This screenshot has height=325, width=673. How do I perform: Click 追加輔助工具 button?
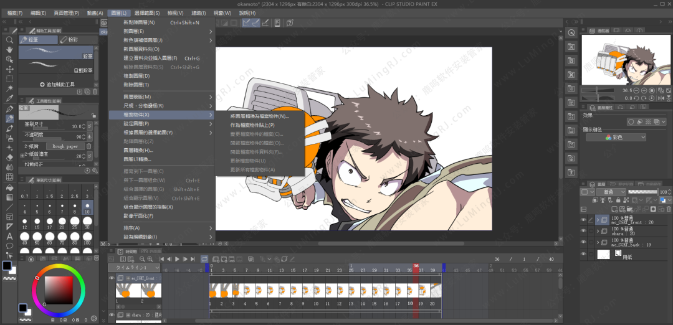click(x=57, y=84)
